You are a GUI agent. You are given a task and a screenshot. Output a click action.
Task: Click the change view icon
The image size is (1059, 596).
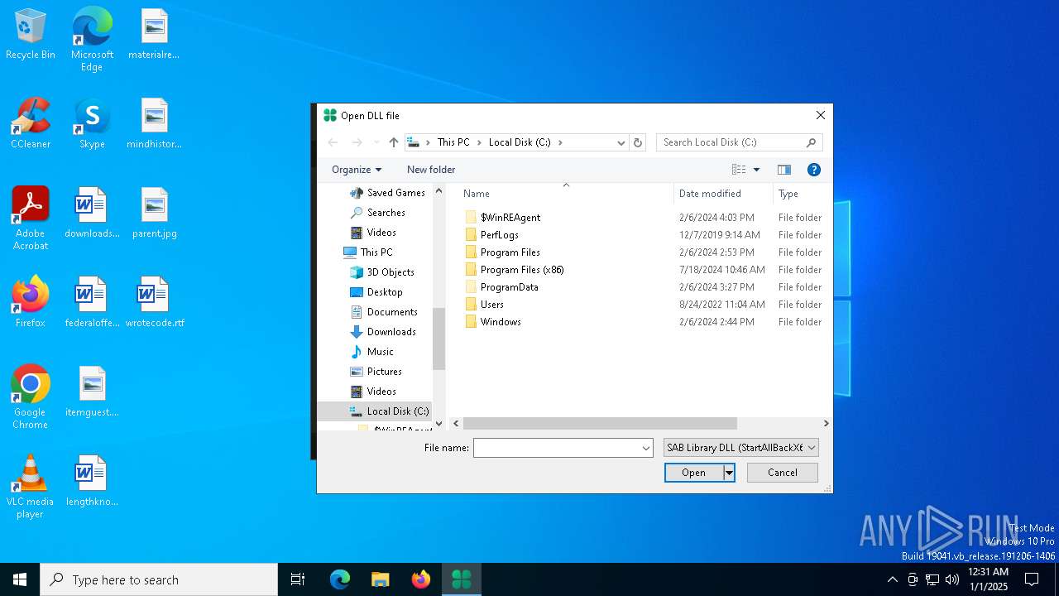coord(739,170)
